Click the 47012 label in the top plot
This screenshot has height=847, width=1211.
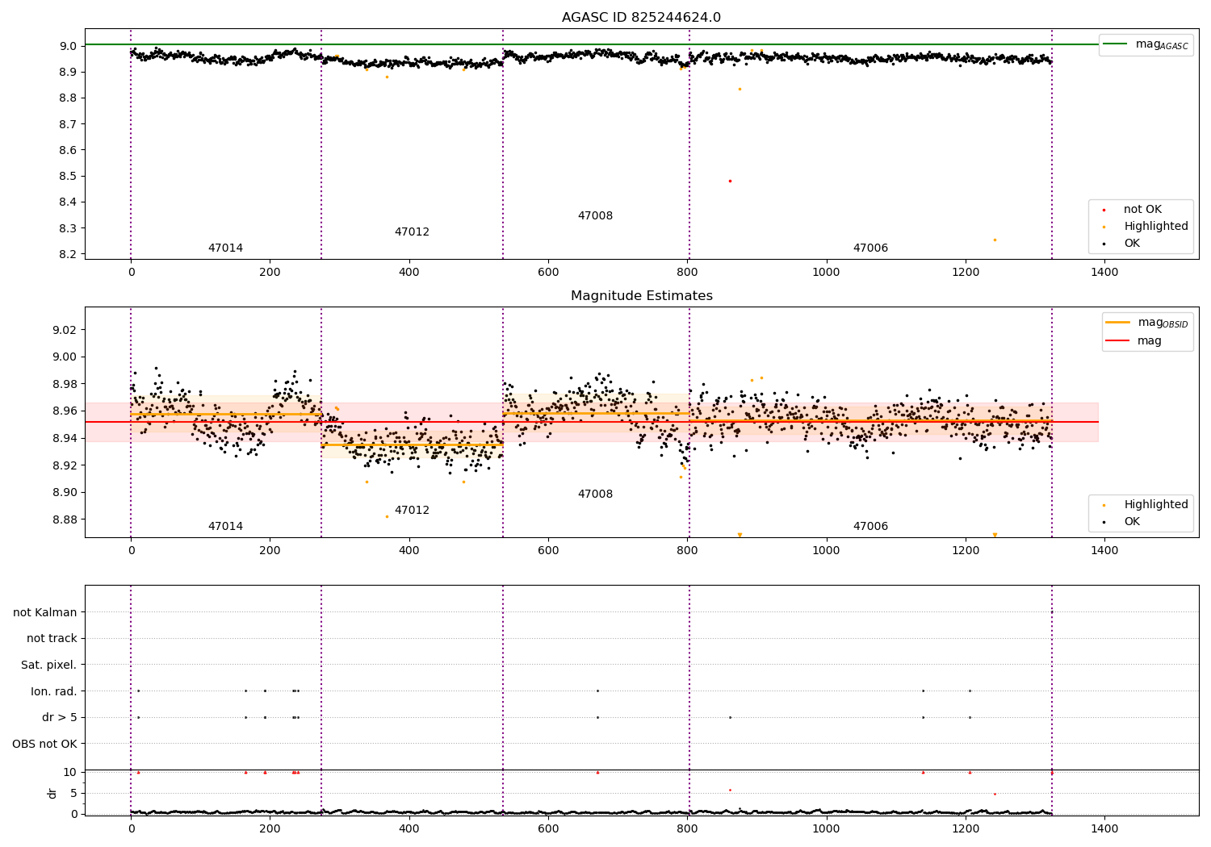[412, 232]
